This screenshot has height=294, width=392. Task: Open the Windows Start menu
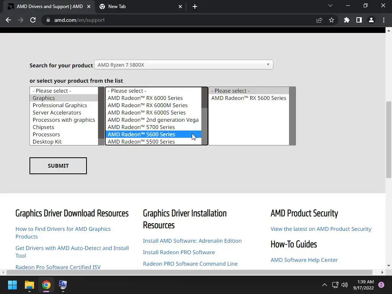pos(12,285)
